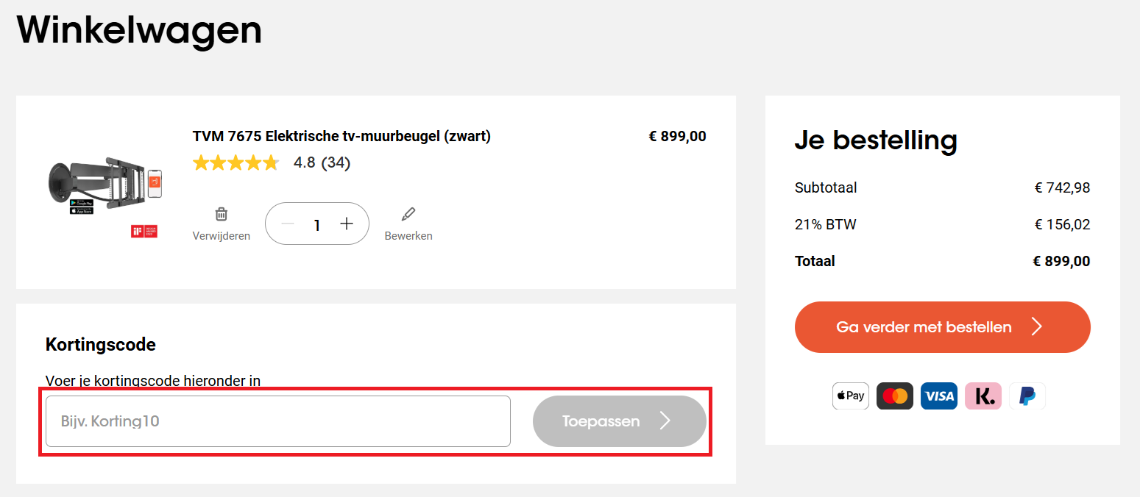Click the quantity field showing 1

316,224
